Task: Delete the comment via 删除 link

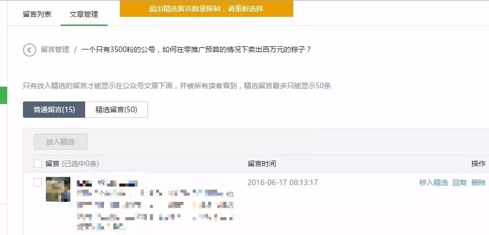Action: pos(478,182)
